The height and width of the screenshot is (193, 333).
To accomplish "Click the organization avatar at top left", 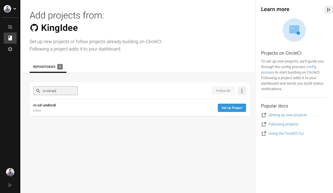I will (7, 9).
